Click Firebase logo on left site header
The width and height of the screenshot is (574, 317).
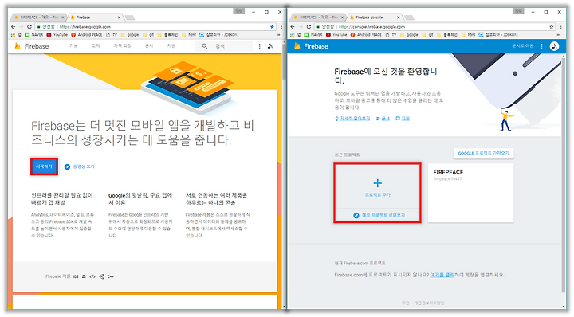[31, 46]
